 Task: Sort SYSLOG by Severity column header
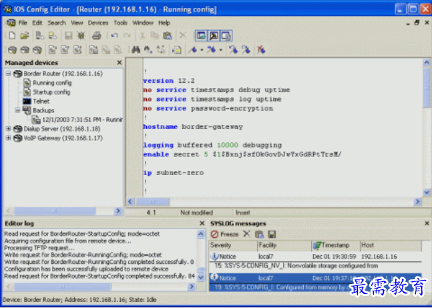(x=233, y=245)
